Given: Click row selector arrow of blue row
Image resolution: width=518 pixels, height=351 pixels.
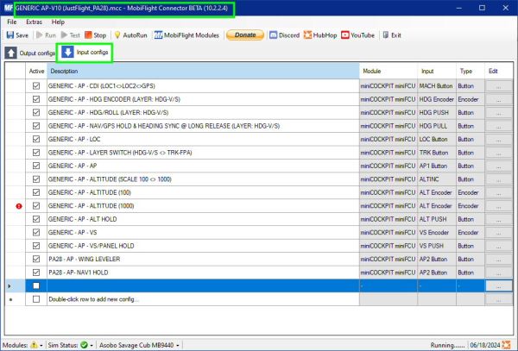Looking at the screenshot, I should click(9, 286).
